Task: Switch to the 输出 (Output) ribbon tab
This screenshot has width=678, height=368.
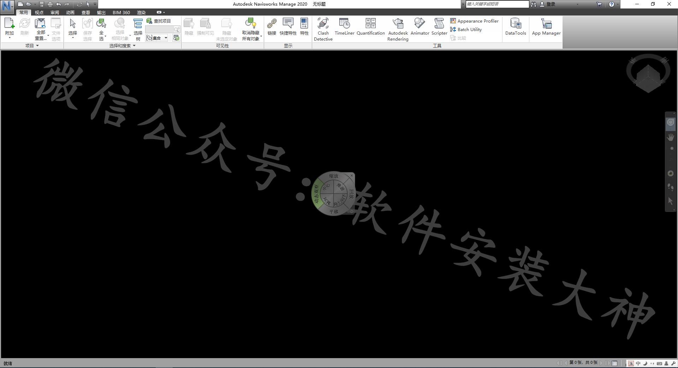Action: click(x=101, y=12)
